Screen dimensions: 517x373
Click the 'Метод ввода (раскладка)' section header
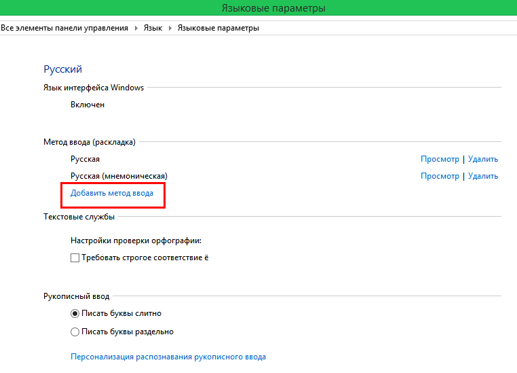click(x=90, y=142)
